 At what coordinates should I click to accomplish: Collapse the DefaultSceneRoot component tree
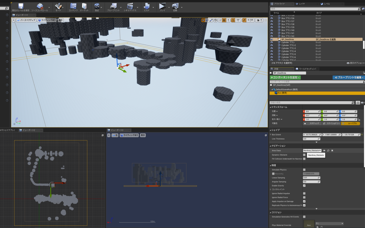tap(272, 89)
